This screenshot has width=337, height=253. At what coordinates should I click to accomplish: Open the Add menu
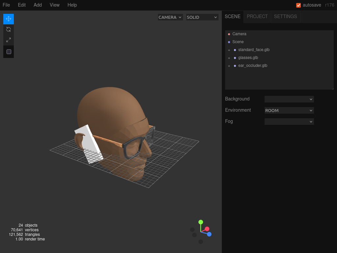[38, 5]
